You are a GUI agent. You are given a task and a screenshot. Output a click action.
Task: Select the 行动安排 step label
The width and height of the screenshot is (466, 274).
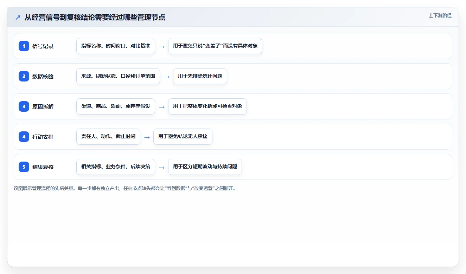click(x=43, y=137)
